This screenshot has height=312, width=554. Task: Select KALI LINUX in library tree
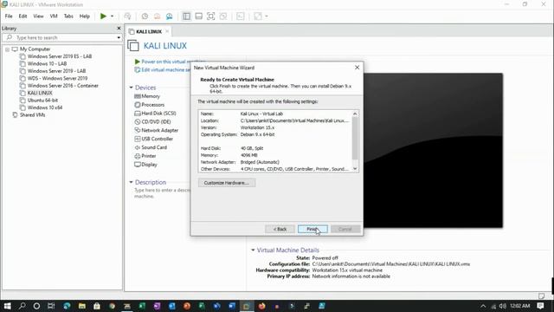(x=40, y=93)
